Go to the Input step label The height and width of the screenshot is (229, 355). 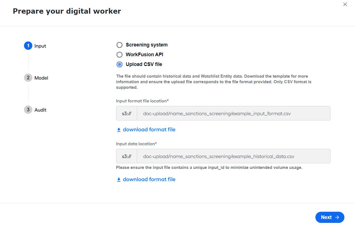(40, 46)
